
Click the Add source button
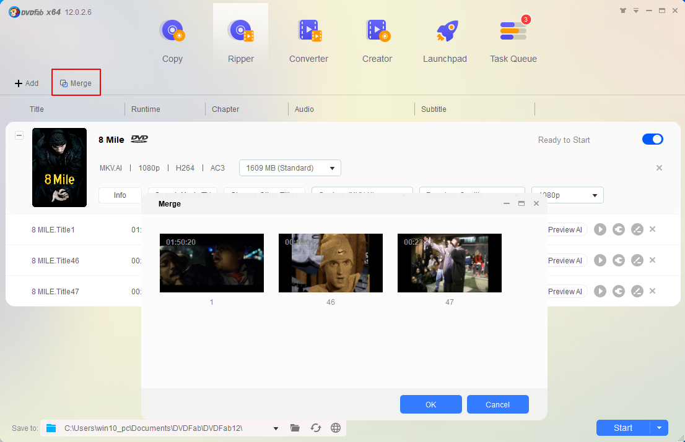(27, 83)
